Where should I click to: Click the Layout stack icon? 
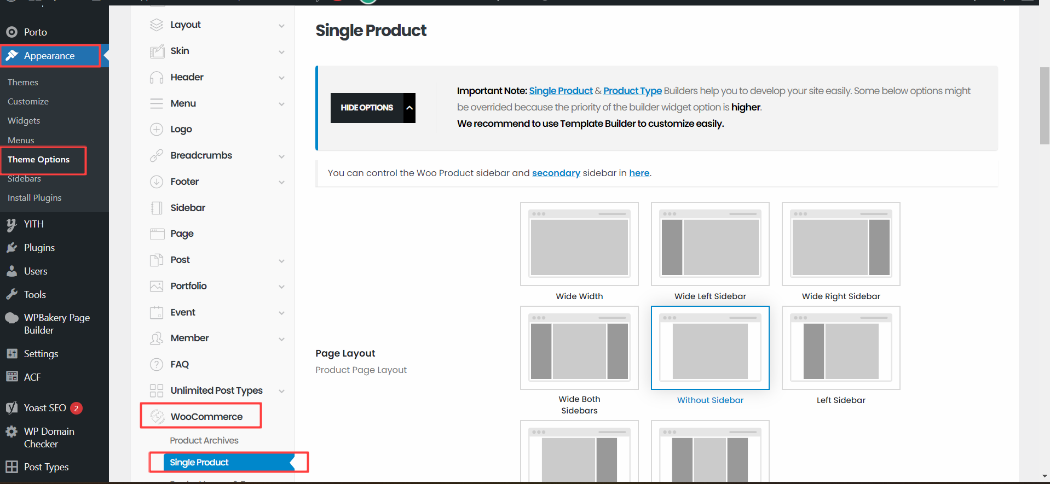click(157, 25)
